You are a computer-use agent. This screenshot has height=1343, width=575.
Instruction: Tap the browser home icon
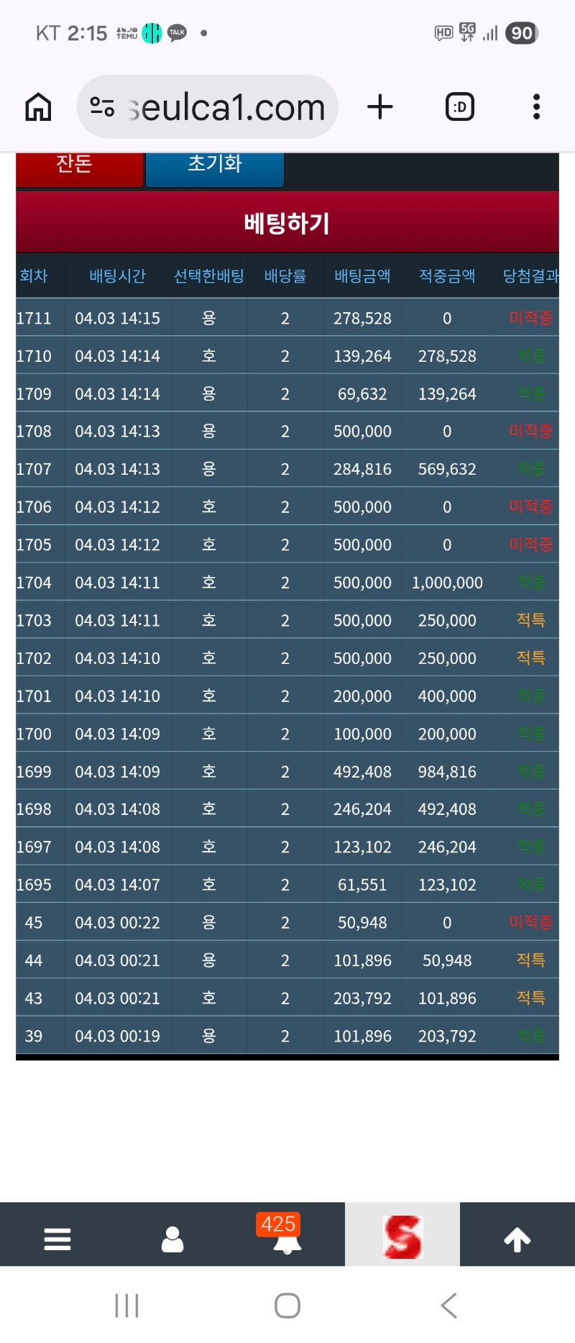click(x=39, y=107)
